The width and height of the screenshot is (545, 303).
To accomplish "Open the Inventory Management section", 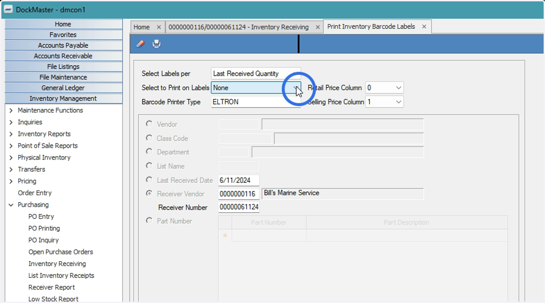I will coord(63,98).
